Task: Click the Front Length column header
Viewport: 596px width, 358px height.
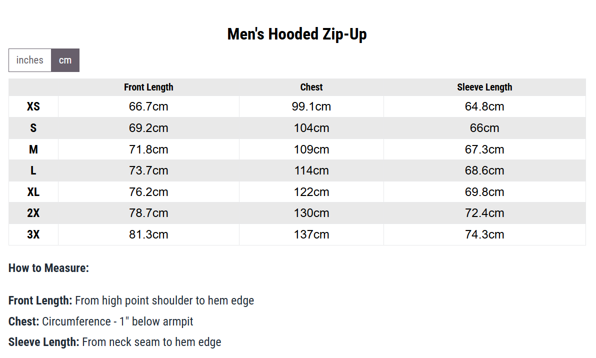Action: point(148,87)
